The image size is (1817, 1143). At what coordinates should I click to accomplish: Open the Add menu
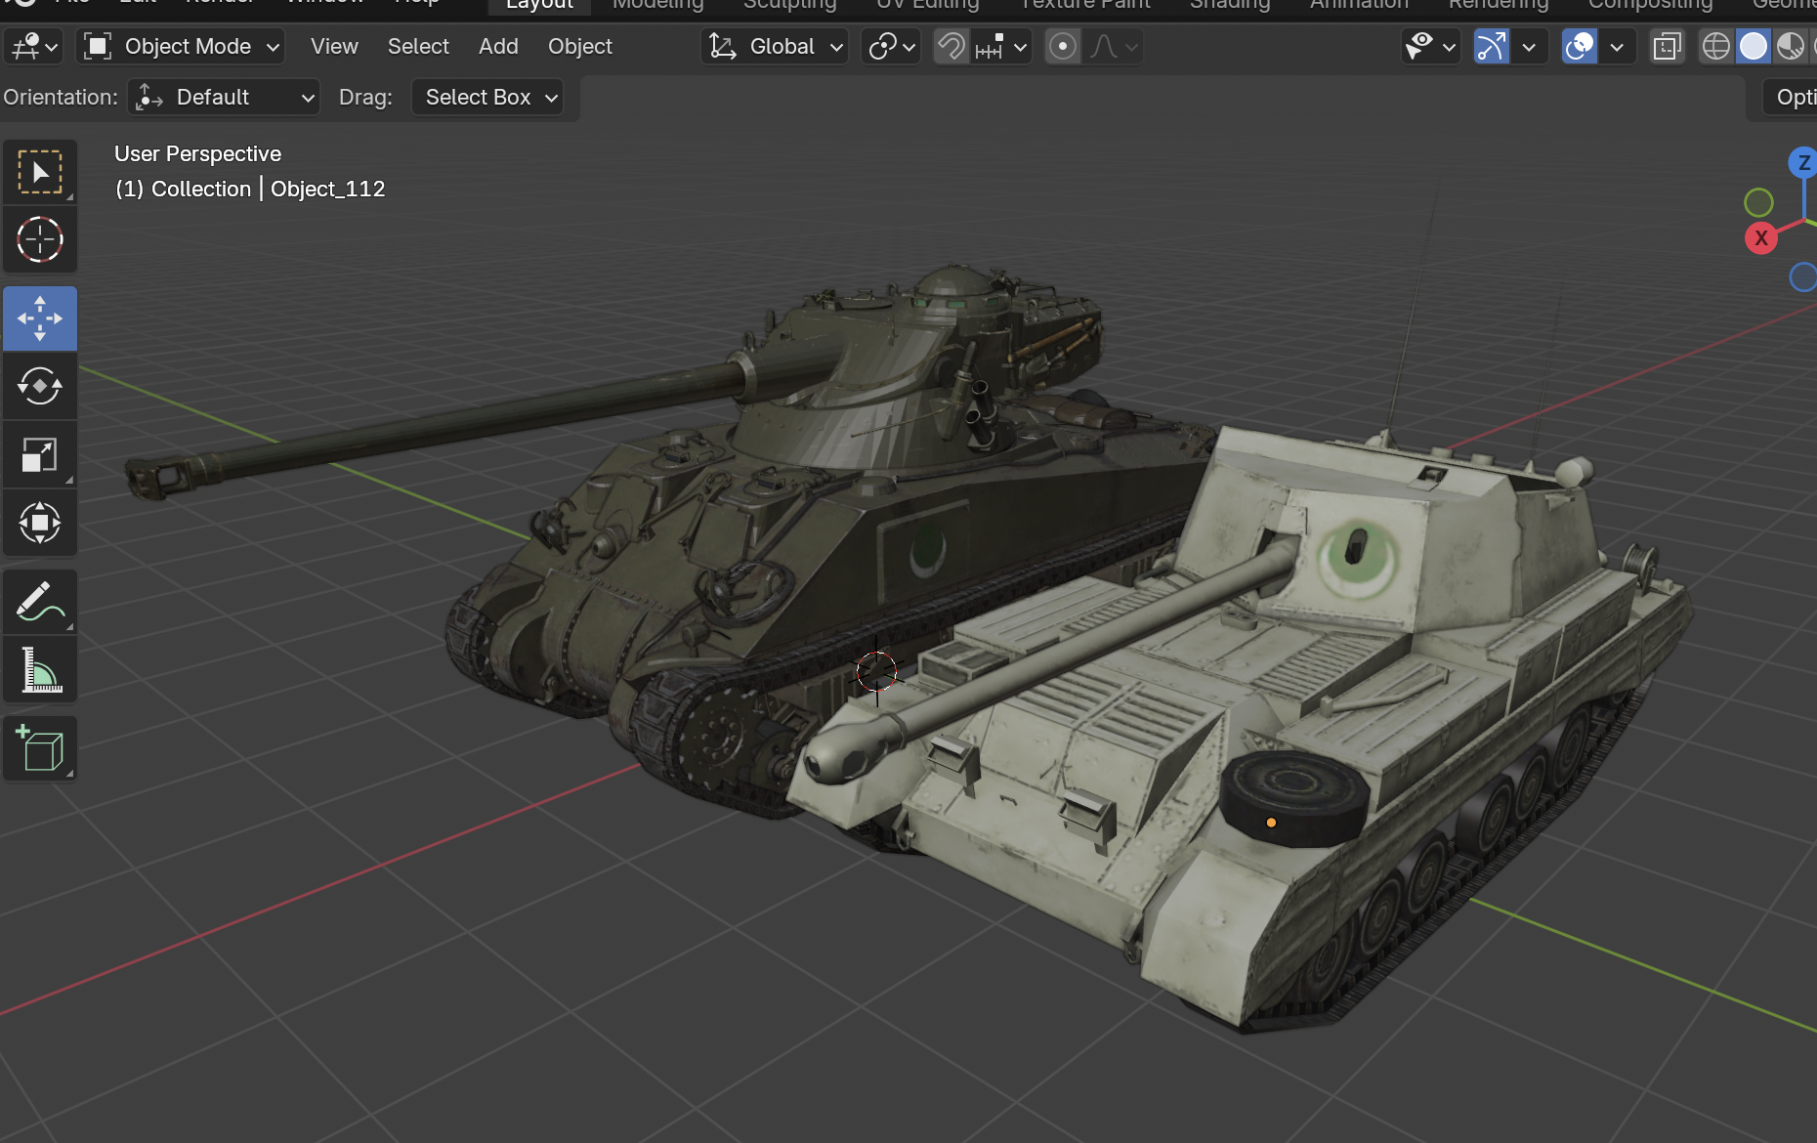click(498, 46)
